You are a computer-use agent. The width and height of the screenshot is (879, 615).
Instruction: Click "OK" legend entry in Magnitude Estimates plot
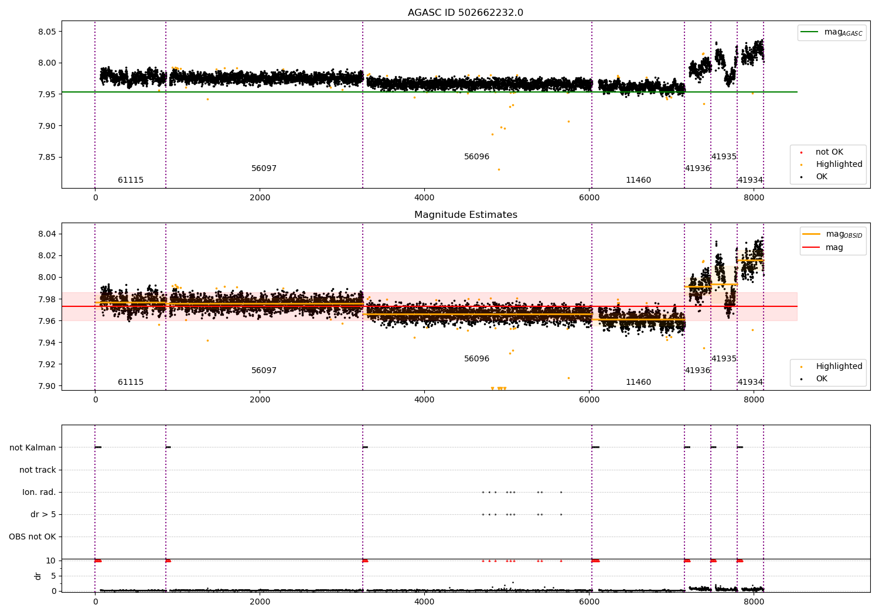[x=822, y=379]
